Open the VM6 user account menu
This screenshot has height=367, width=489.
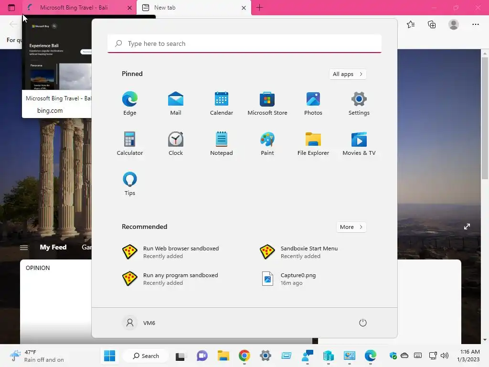[x=139, y=323]
